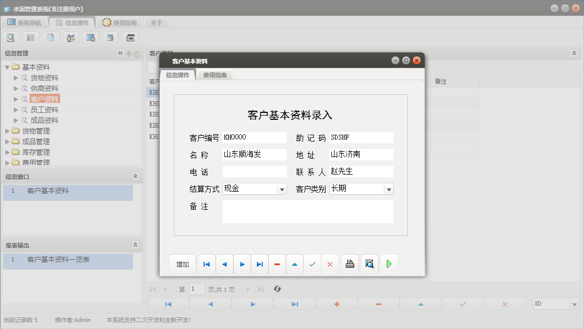Confirm the record with the green checkmark icon
Image resolution: width=584 pixels, height=329 pixels.
[312, 264]
